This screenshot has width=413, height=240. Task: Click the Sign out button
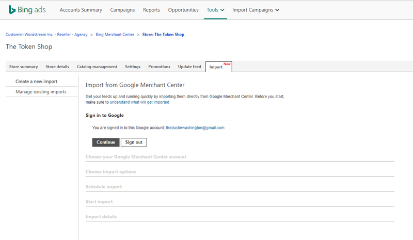pos(134,142)
